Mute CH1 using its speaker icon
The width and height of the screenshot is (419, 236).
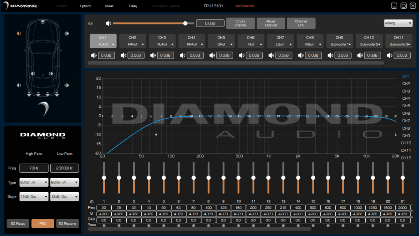[x=94, y=55]
